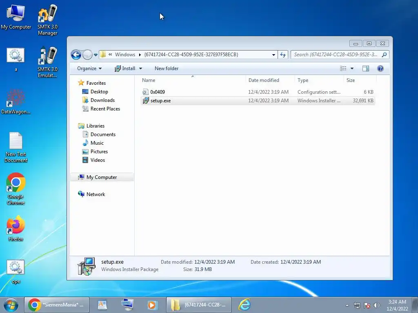Create a New folder from toolbar
418x313 pixels.
tap(167, 68)
